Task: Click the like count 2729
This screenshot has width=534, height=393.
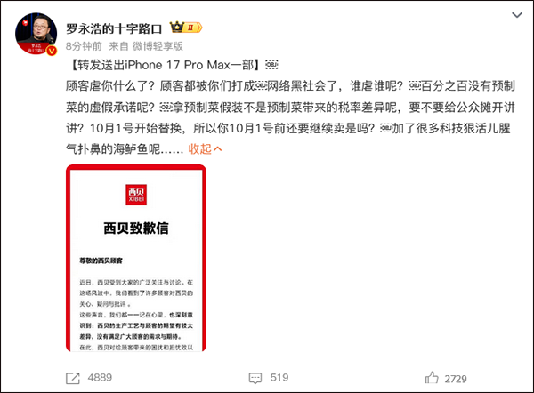Action: (x=456, y=379)
